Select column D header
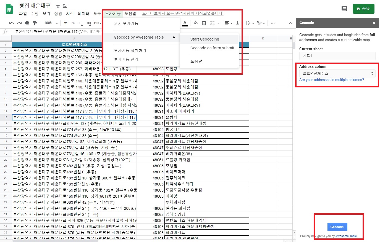 [263, 38]
